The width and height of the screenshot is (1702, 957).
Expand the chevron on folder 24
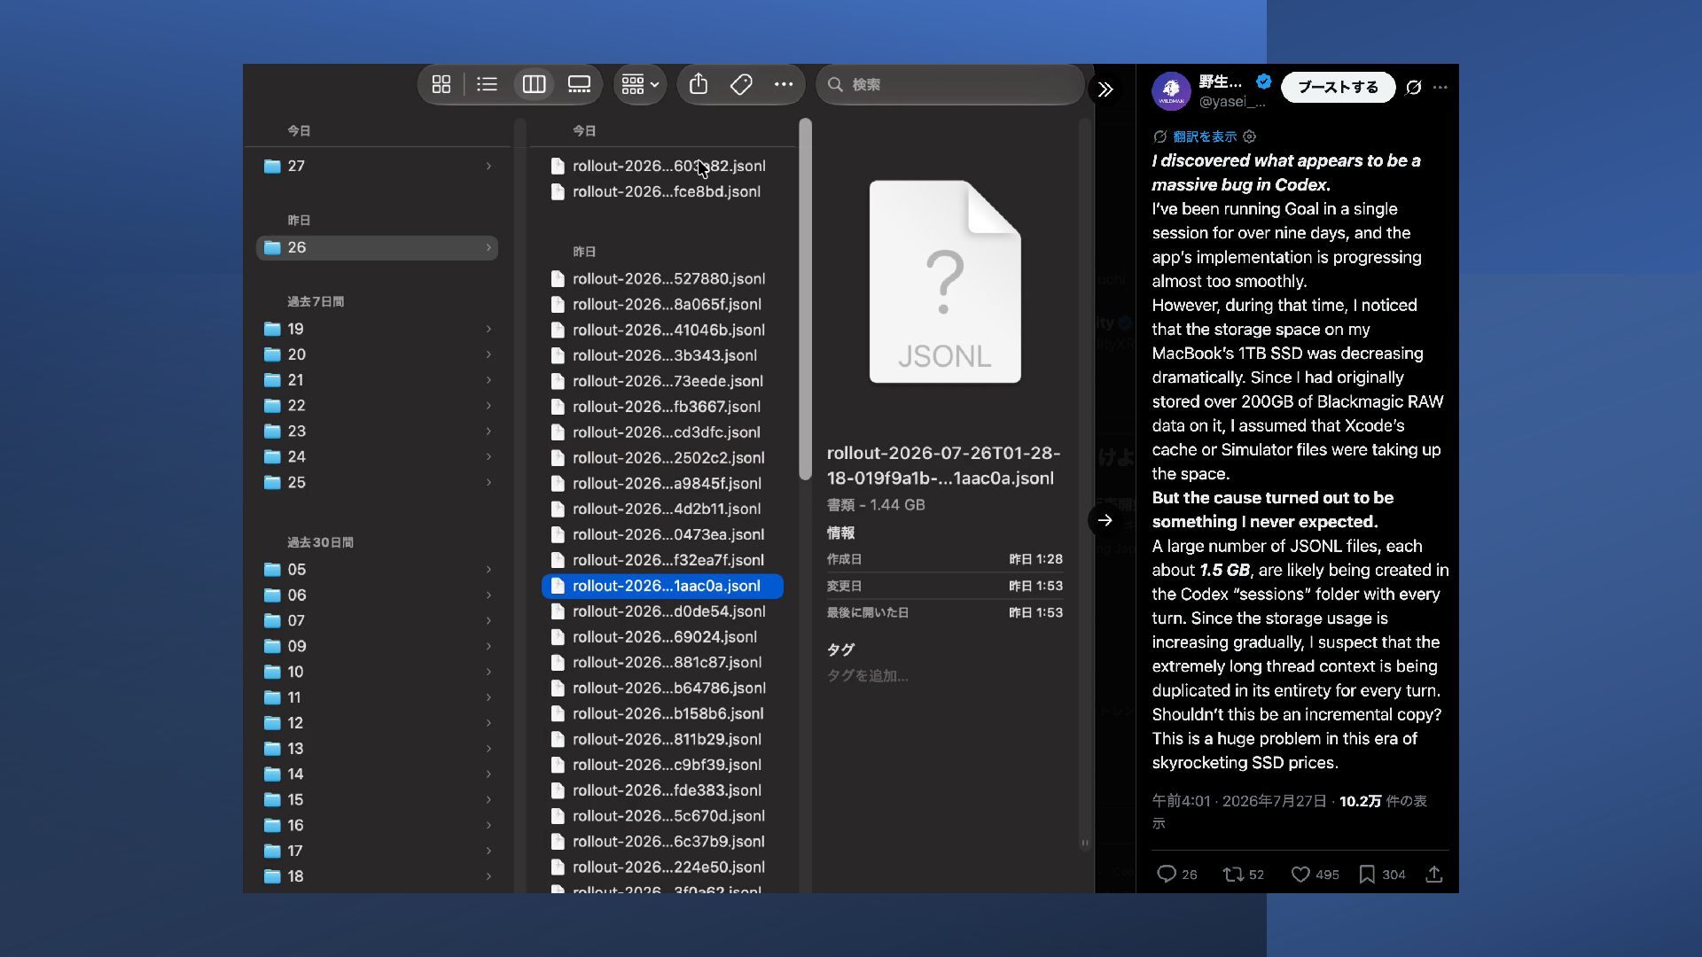click(x=488, y=457)
